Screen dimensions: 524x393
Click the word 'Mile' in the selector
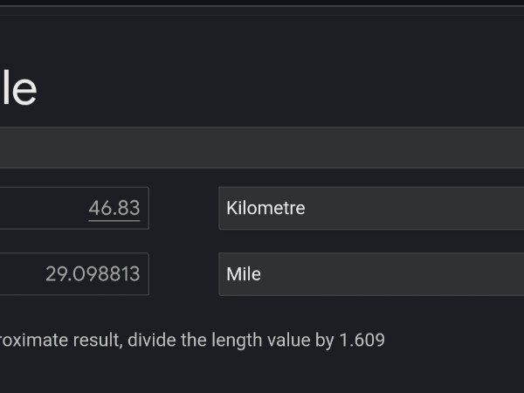(x=244, y=274)
